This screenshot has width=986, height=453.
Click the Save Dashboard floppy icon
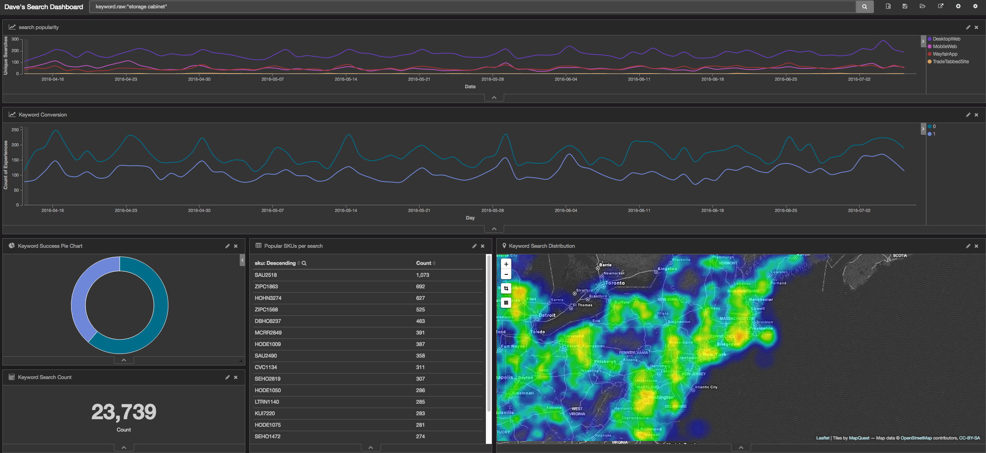[x=905, y=6]
